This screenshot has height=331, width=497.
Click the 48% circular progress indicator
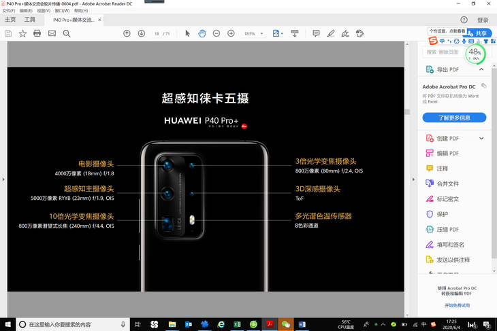point(475,54)
